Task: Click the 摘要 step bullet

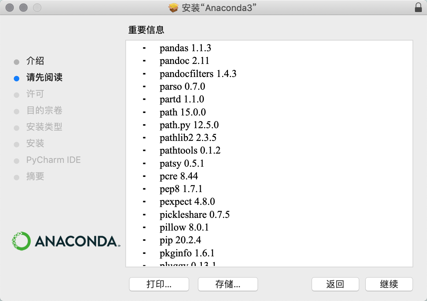Action: [x=17, y=177]
